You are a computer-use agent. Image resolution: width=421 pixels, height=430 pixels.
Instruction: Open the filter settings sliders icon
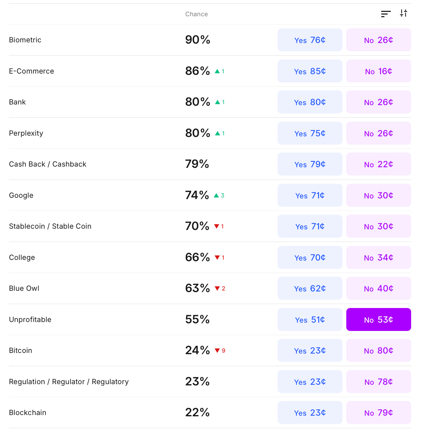pyautogui.click(x=404, y=13)
